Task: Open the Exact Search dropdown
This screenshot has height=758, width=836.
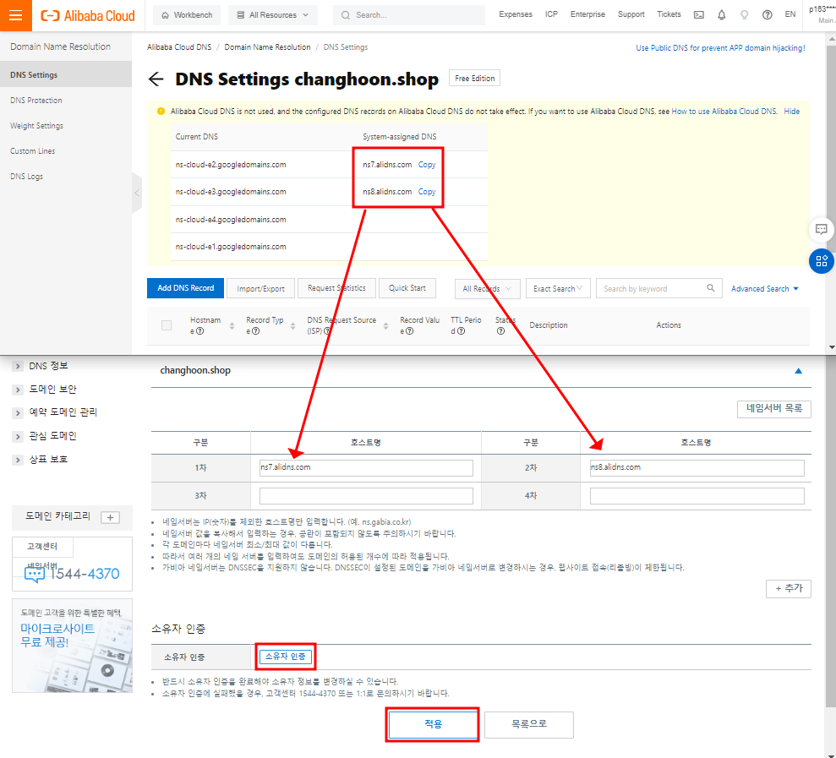Action: click(x=558, y=288)
